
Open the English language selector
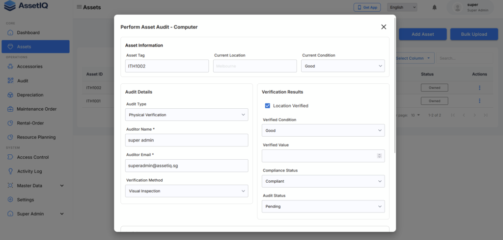[x=402, y=7]
